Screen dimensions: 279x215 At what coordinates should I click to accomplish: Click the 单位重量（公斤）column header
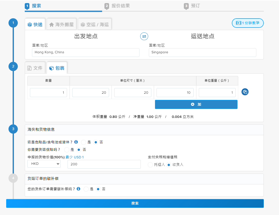point(217,81)
